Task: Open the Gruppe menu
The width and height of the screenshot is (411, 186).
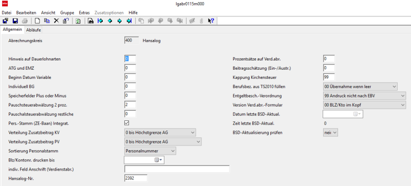Action: (x=67, y=13)
